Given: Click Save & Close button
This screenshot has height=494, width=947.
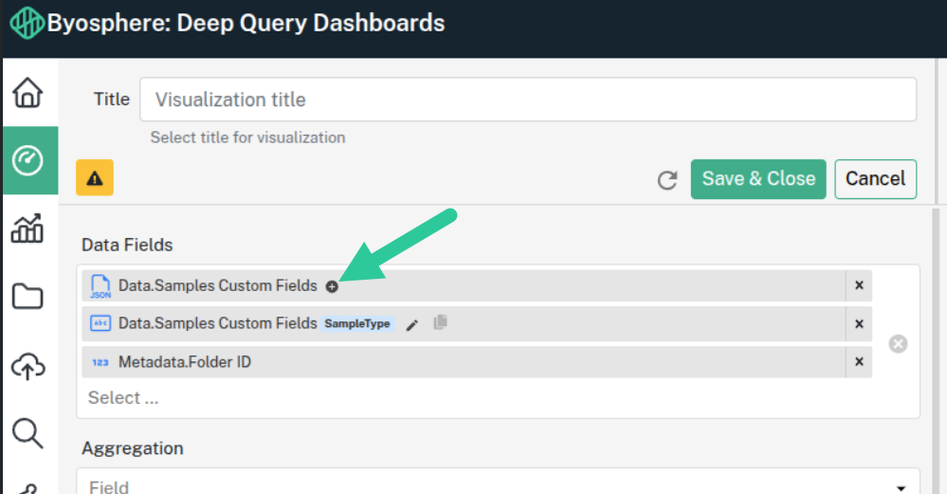Looking at the screenshot, I should [x=758, y=179].
